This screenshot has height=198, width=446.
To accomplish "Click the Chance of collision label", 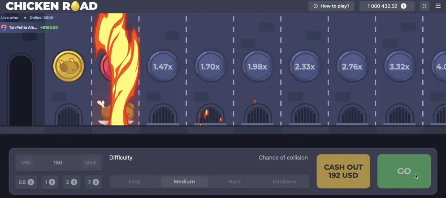I will (283, 158).
